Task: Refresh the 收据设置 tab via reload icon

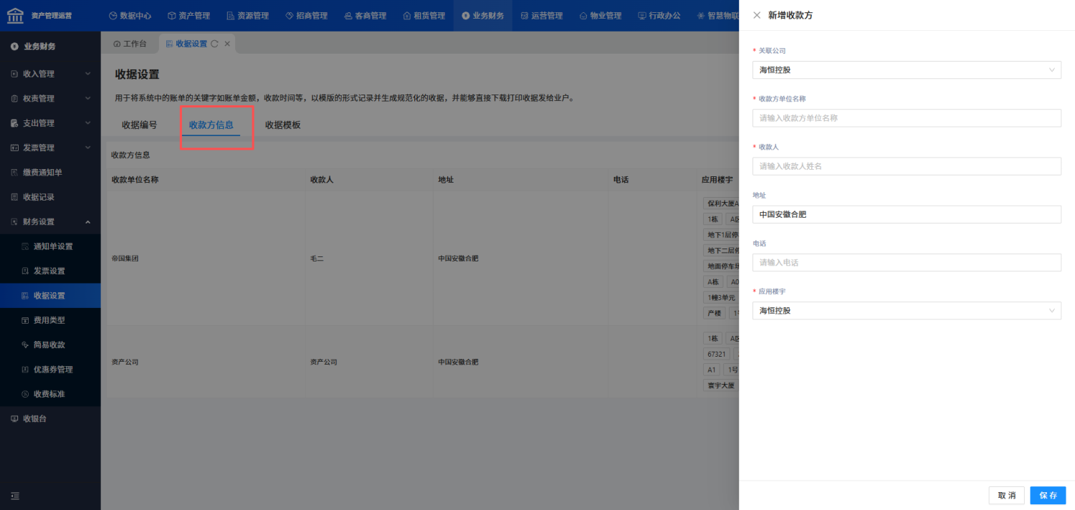Action: tap(214, 44)
